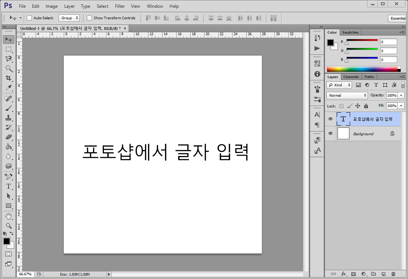Open the Group auto-select dropdown
The image size is (408, 279).
pyautogui.click(x=69, y=18)
